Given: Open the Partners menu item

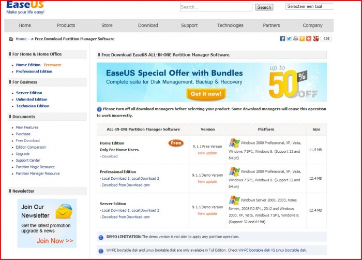Looking at the screenshot, I should (271, 25).
